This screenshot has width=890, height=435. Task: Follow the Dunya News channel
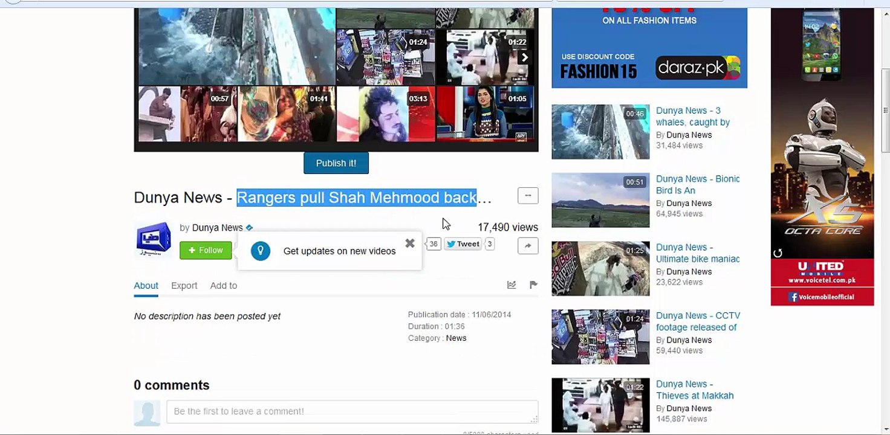(x=206, y=250)
